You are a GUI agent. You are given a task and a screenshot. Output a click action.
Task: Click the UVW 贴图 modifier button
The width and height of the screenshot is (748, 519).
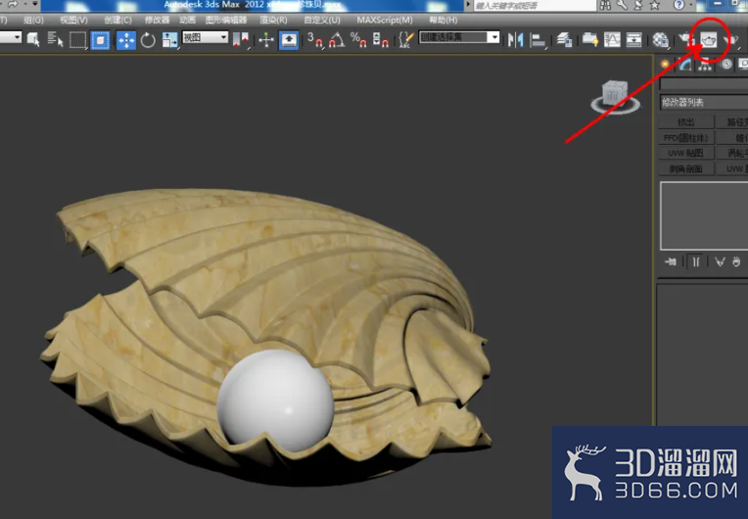pos(686,153)
